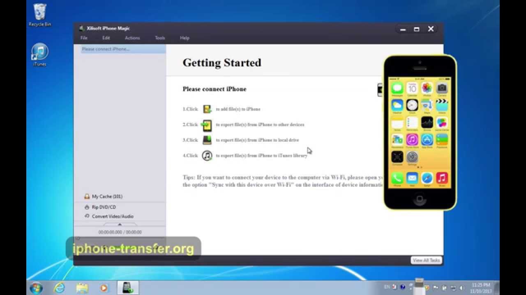Click the network tray icon
Image resolution: width=526 pixels, height=295 pixels.
tap(453, 288)
